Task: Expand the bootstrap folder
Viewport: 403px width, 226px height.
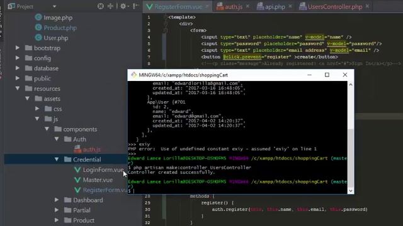Action: coord(17,48)
